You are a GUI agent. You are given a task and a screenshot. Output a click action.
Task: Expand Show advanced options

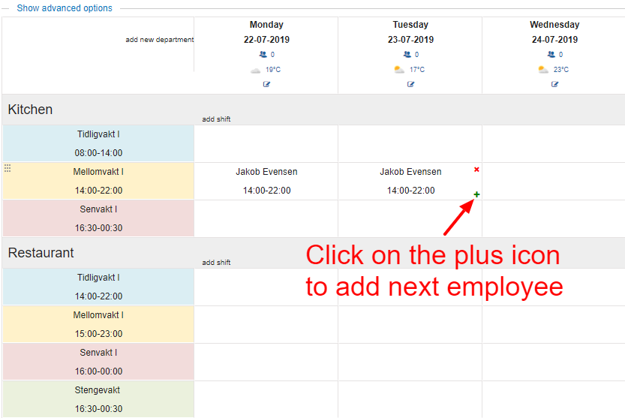65,8
